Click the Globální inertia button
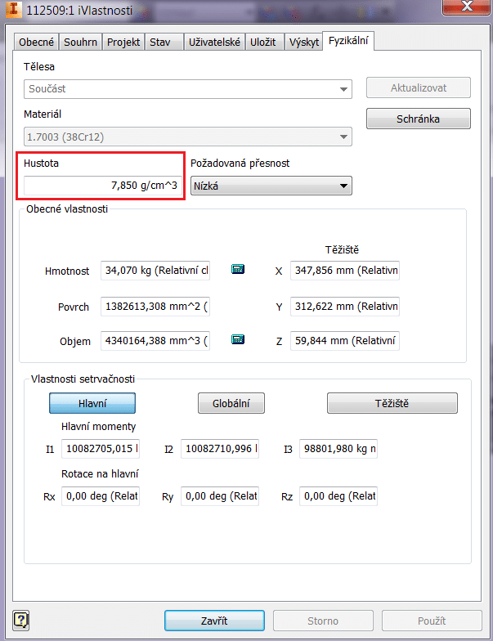Image resolution: width=493 pixels, height=641 pixels. (x=231, y=403)
